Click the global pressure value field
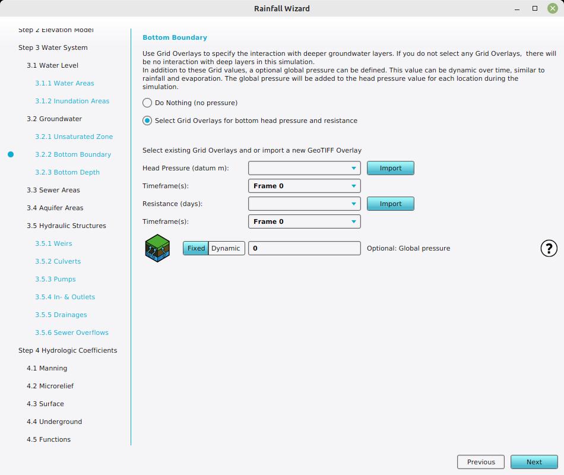The width and height of the screenshot is (564, 475). click(304, 248)
